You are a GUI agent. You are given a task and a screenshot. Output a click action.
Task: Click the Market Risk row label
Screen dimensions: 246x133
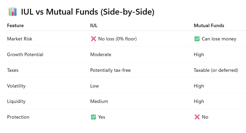pyautogui.click(x=20, y=39)
